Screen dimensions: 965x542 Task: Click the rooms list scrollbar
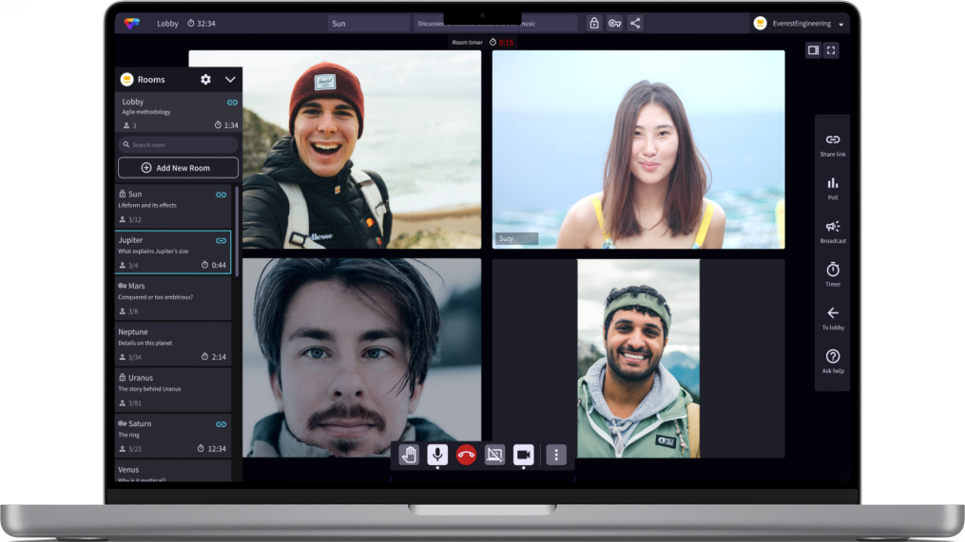coord(237,233)
